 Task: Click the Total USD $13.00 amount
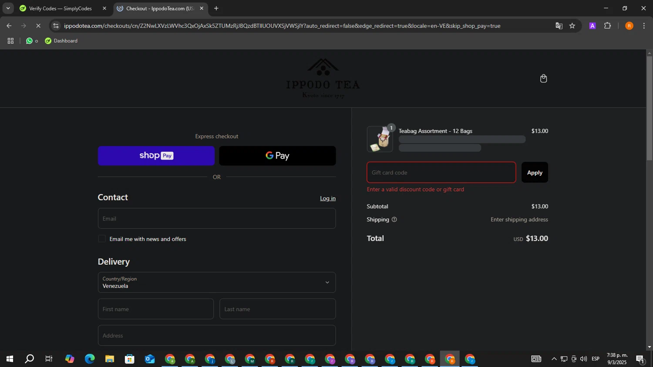pyautogui.click(x=531, y=238)
